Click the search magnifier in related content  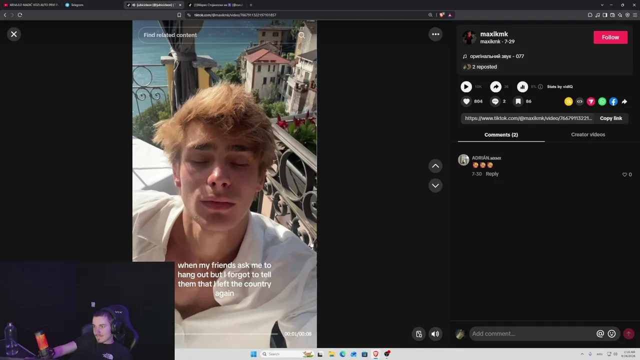301,35
